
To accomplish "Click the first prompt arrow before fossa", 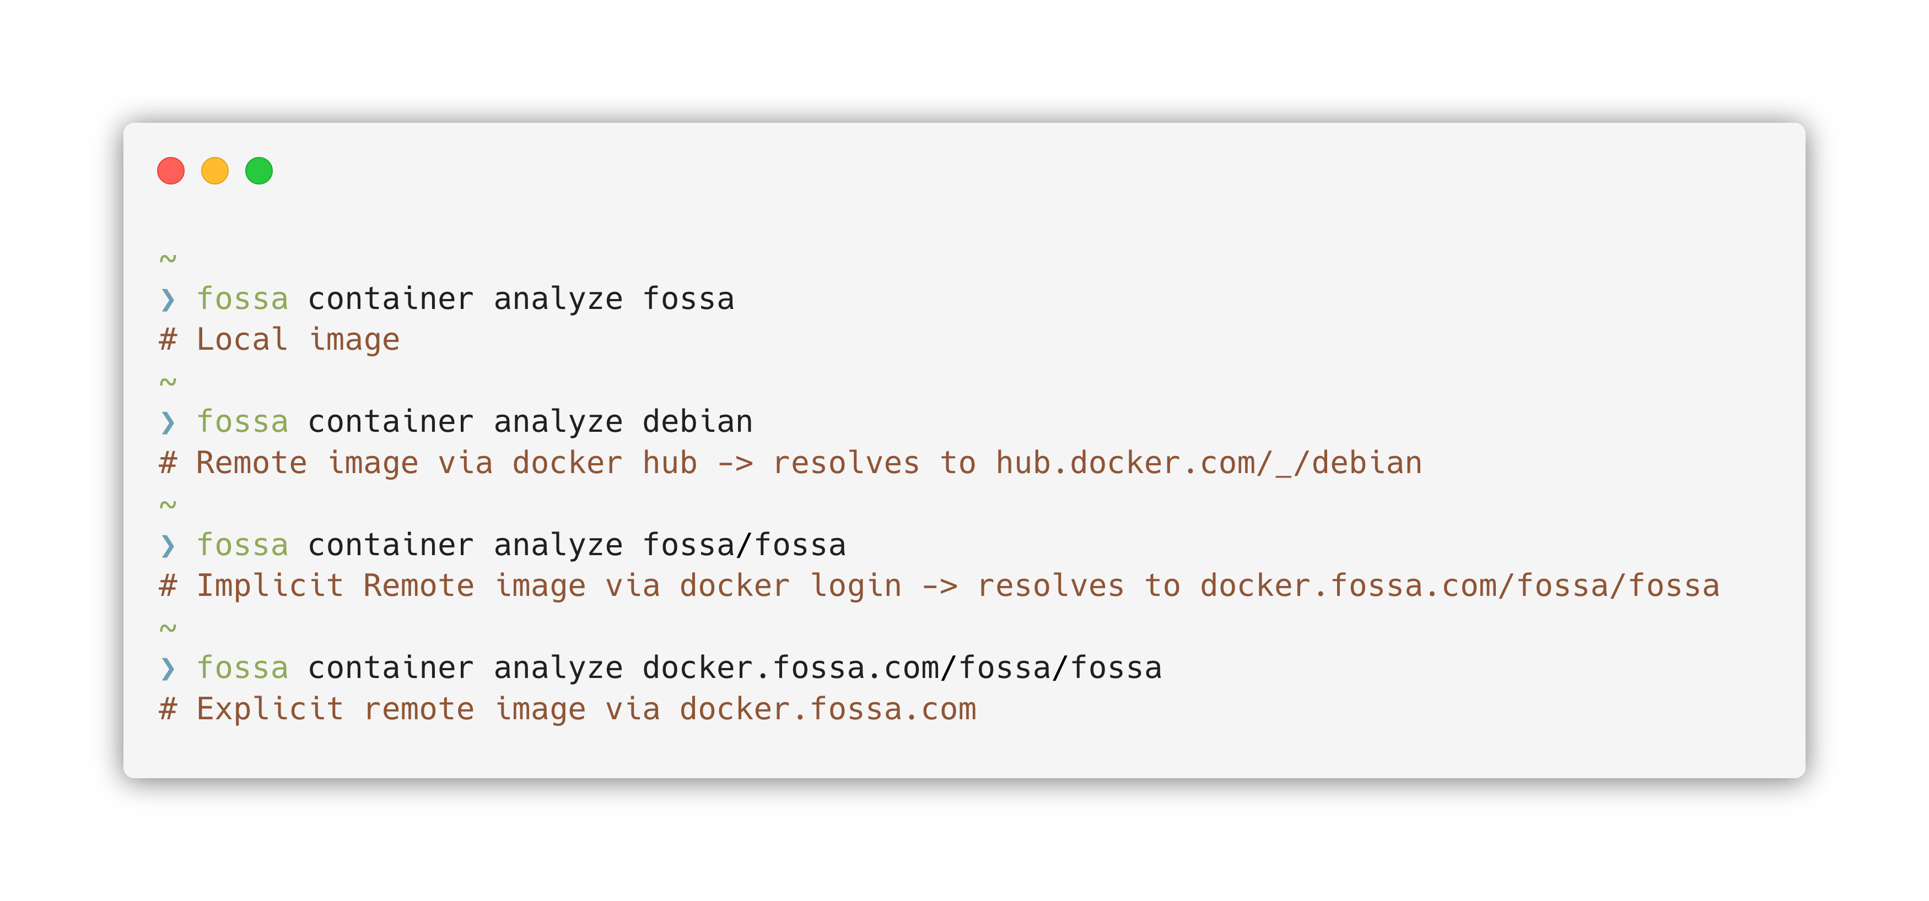I will 168,300.
